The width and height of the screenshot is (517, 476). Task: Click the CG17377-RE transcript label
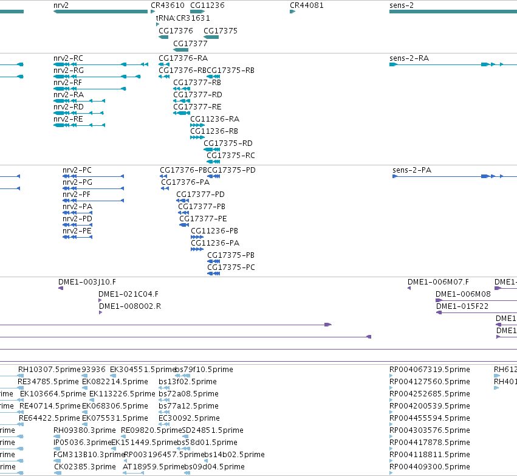point(197,107)
